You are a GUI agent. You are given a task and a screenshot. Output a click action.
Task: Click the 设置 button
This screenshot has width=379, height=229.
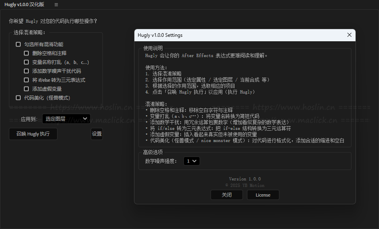click(97, 134)
